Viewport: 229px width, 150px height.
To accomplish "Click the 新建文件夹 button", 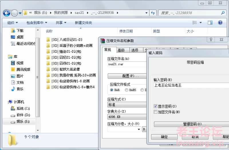I will coord(83,23).
